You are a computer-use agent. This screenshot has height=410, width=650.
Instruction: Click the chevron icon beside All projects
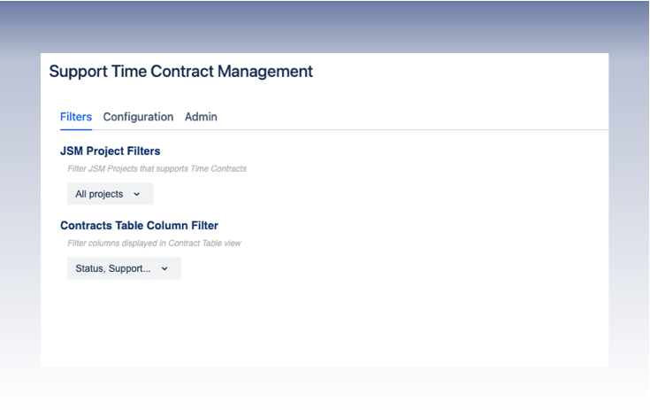(136, 194)
